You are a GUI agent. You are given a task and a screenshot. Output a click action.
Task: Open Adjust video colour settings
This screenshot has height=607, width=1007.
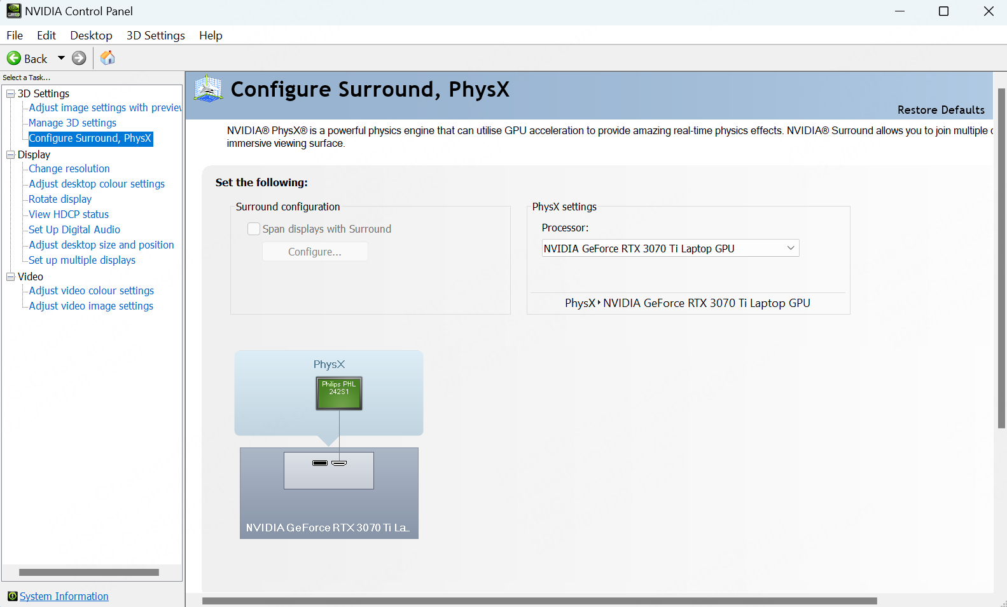92,290
